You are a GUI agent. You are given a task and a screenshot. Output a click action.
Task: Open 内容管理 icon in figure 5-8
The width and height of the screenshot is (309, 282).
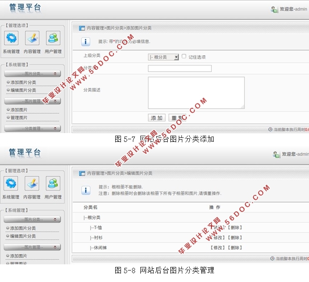(32, 184)
